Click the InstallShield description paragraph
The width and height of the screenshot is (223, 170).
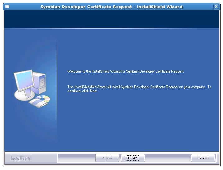click(x=139, y=89)
